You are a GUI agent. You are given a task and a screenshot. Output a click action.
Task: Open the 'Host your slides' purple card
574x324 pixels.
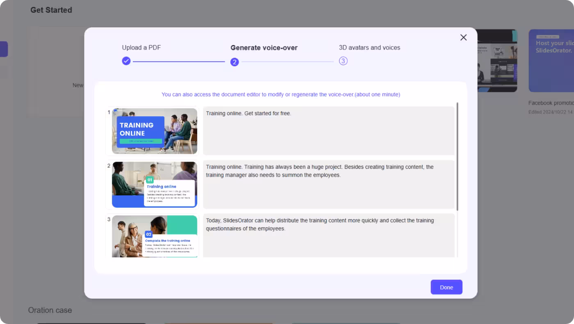click(551, 60)
